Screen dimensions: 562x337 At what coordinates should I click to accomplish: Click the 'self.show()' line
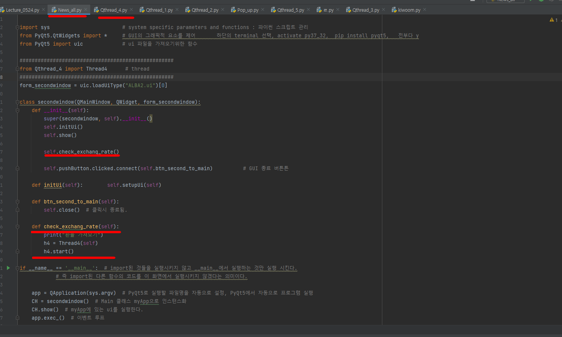click(x=60, y=135)
